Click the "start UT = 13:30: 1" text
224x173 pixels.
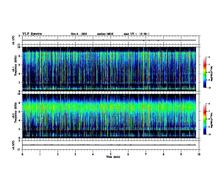pyautogui.click(x=137, y=34)
